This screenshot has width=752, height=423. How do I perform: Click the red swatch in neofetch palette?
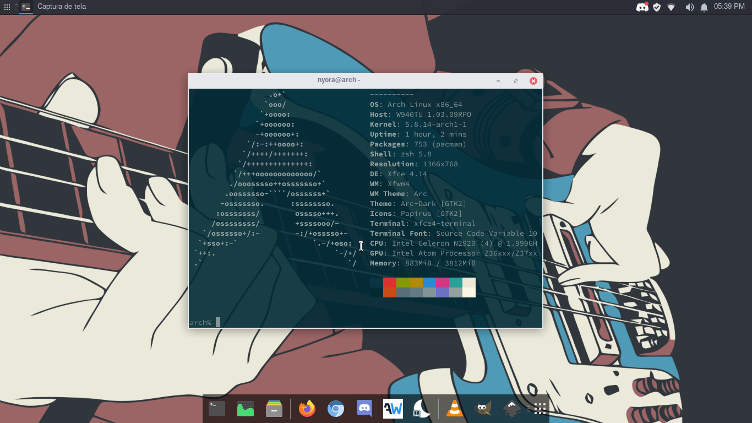390,283
